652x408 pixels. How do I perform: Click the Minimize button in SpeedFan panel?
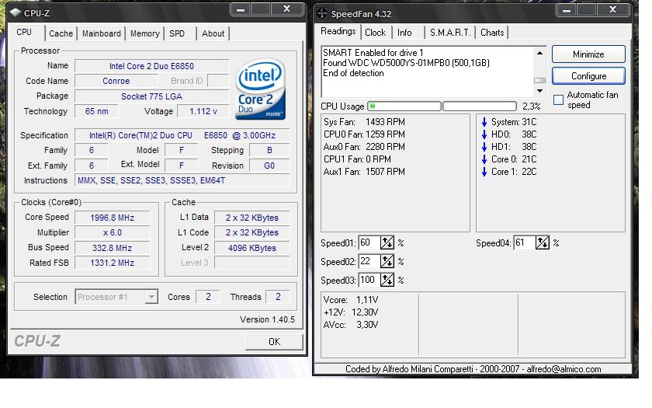pyautogui.click(x=588, y=54)
